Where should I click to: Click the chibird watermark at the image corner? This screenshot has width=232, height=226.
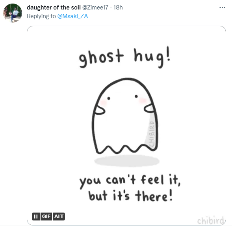tap(210, 220)
